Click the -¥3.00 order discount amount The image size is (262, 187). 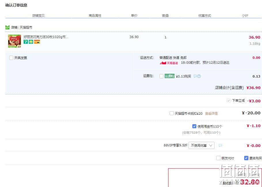pyautogui.click(x=254, y=101)
